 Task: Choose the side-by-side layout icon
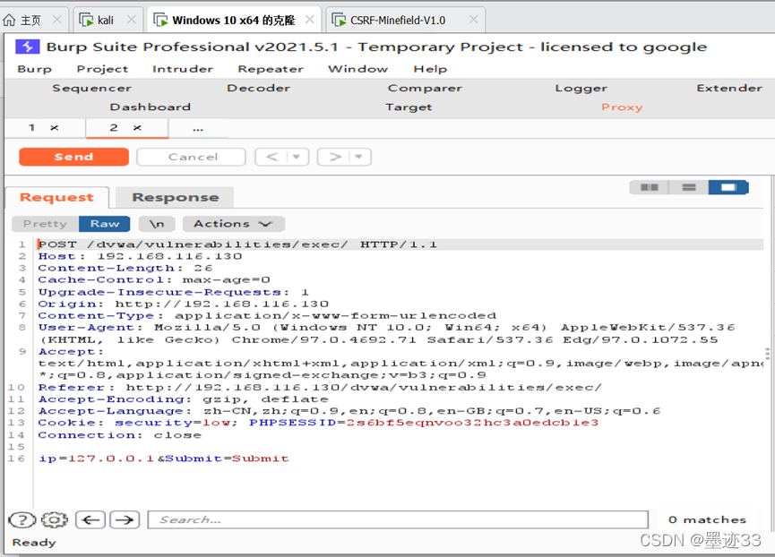click(649, 187)
